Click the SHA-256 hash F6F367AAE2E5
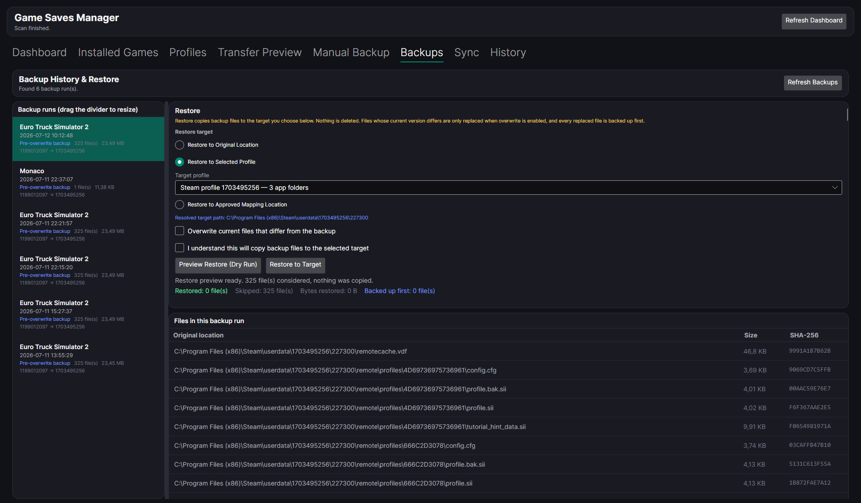 point(810,407)
